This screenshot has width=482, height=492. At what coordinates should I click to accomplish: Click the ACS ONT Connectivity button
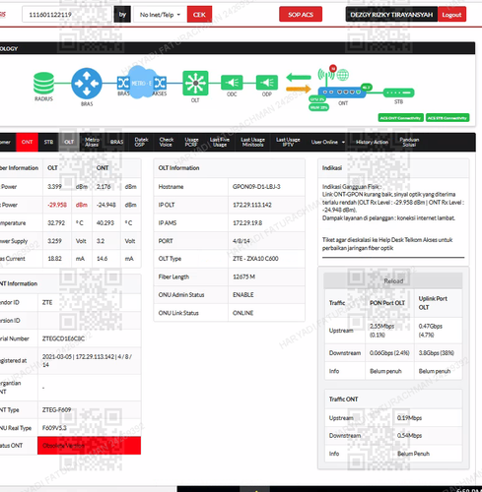coord(401,118)
